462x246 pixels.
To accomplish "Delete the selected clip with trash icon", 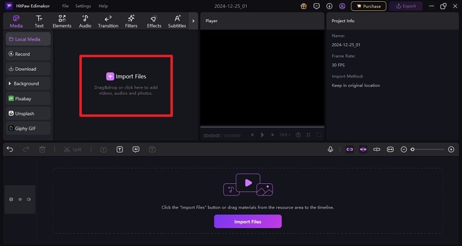I will 42,149.
